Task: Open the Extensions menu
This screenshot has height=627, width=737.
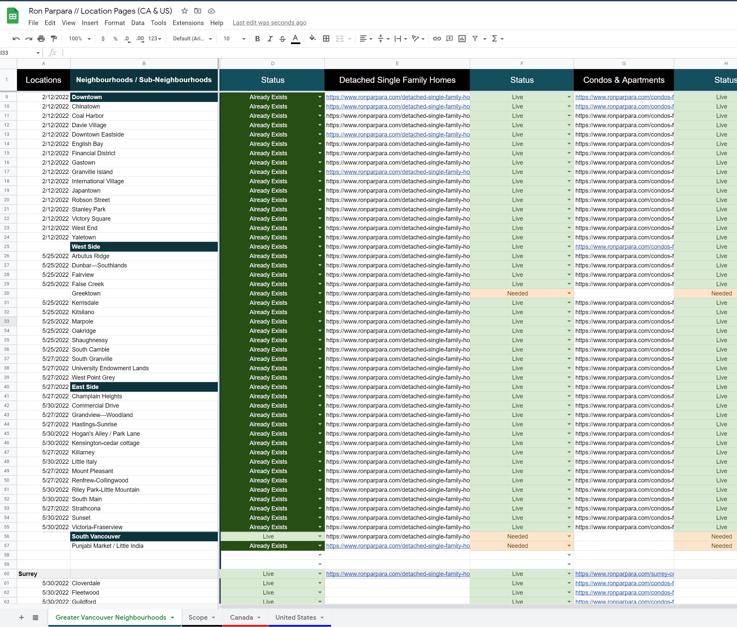Action: 187,24
